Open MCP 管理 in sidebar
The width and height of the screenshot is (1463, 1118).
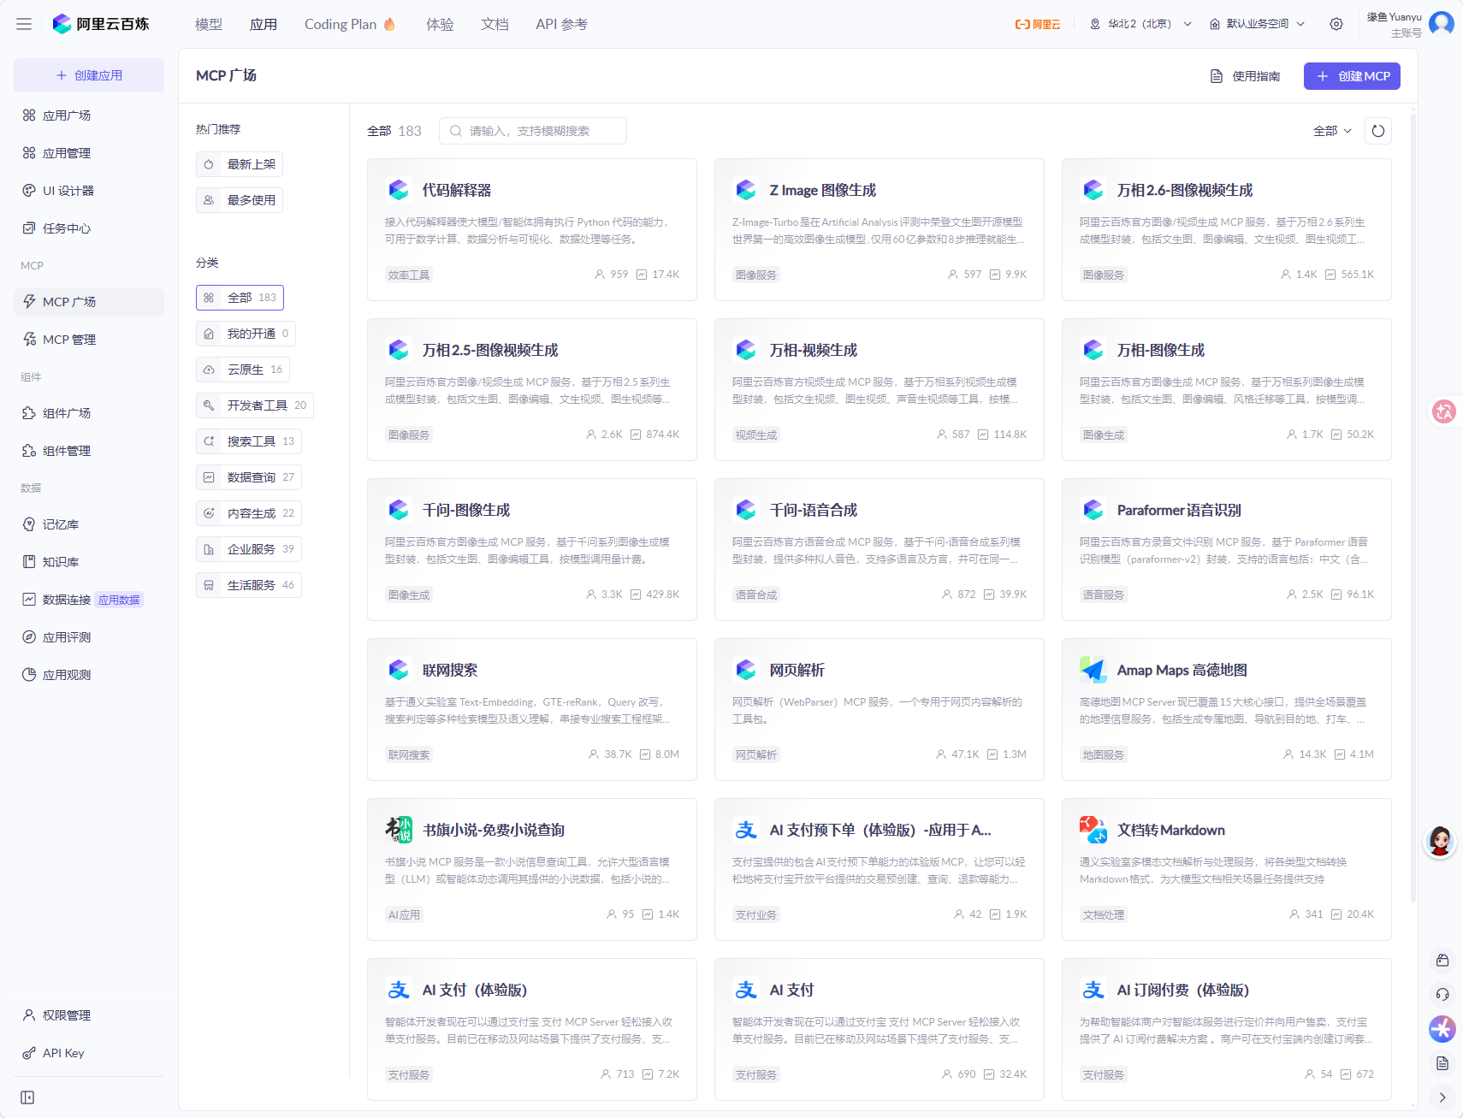point(69,340)
